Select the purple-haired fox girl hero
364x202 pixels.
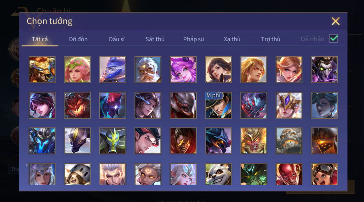(x=183, y=70)
